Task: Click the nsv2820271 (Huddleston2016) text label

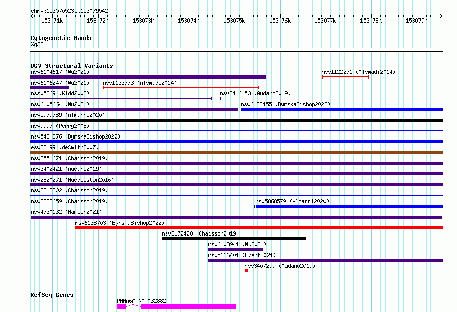Action: pyautogui.click(x=72, y=180)
